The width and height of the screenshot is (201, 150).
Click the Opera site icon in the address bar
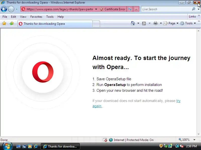pos(23,9)
